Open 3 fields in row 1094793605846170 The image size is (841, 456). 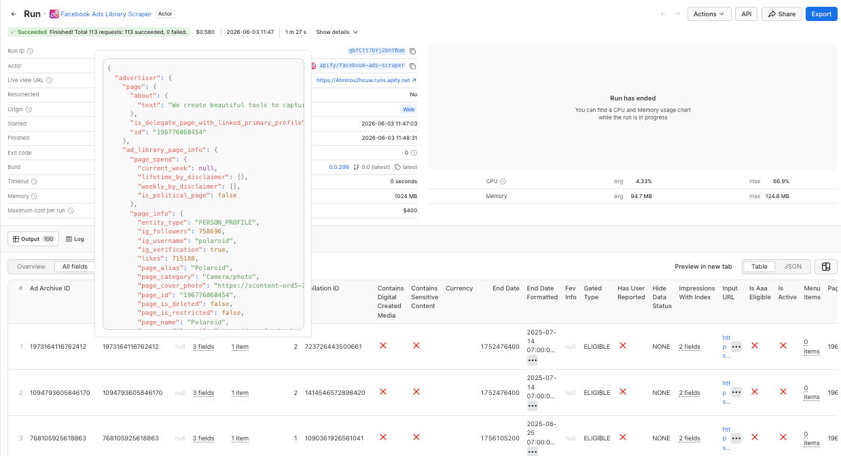[203, 392]
